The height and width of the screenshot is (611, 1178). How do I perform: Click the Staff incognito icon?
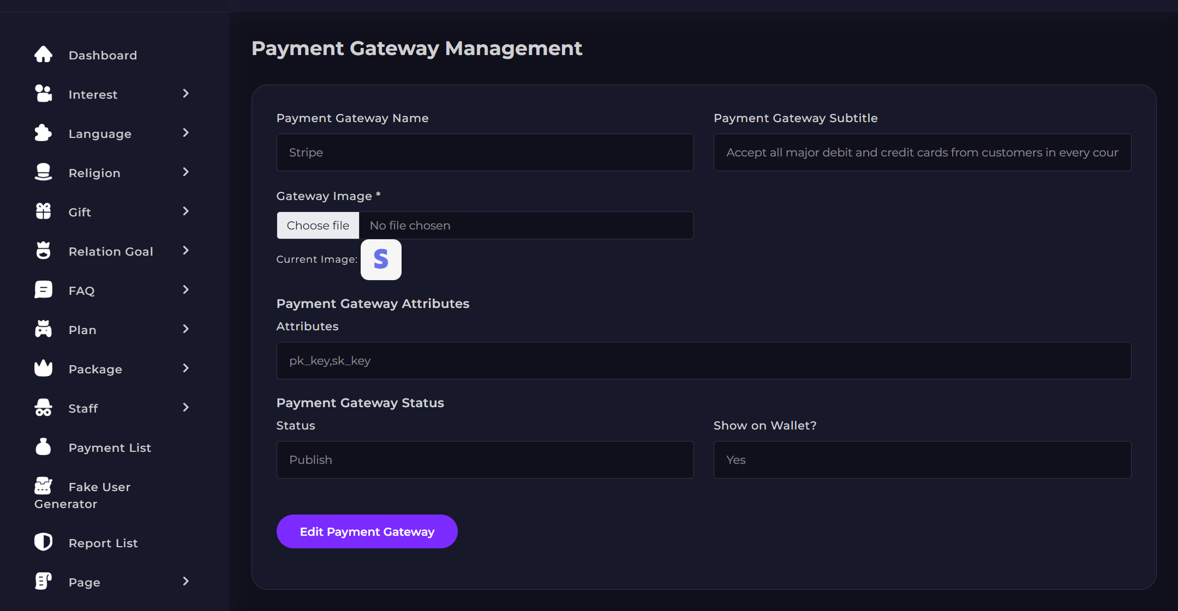point(43,408)
